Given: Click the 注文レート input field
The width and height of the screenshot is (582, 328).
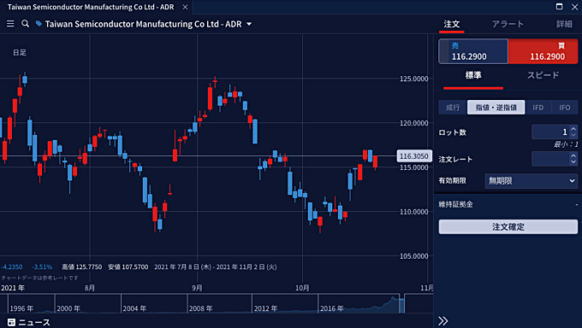Looking at the screenshot, I should point(550,159).
